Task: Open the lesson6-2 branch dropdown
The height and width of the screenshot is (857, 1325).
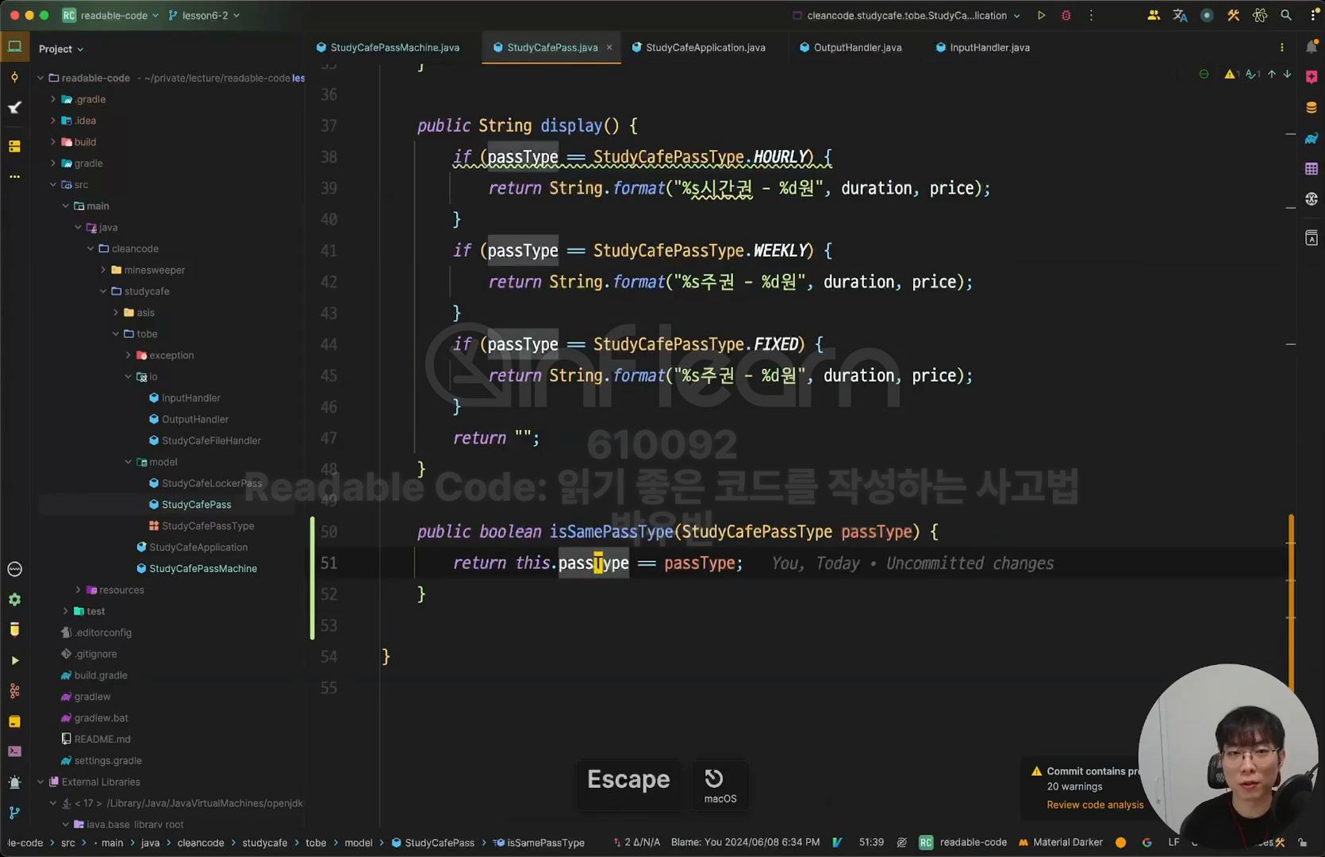Action: (x=204, y=15)
